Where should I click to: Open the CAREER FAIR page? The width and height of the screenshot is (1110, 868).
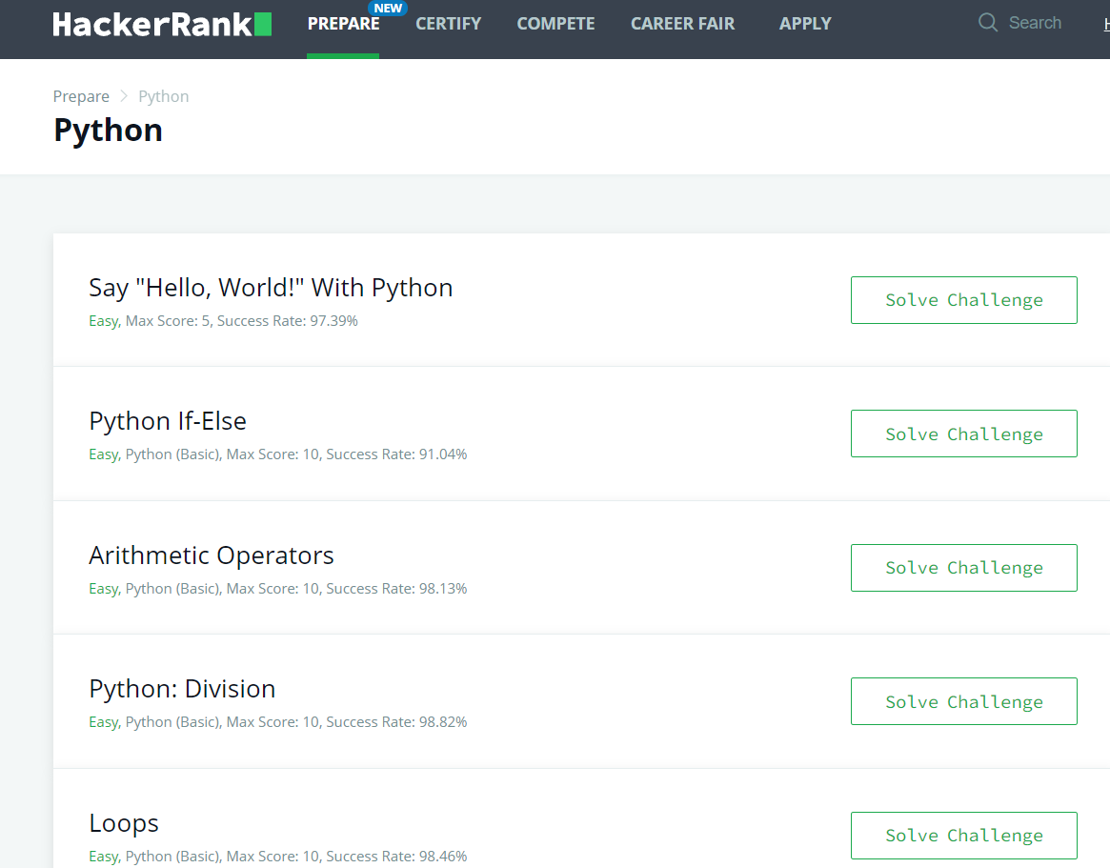tap(682, 23)
